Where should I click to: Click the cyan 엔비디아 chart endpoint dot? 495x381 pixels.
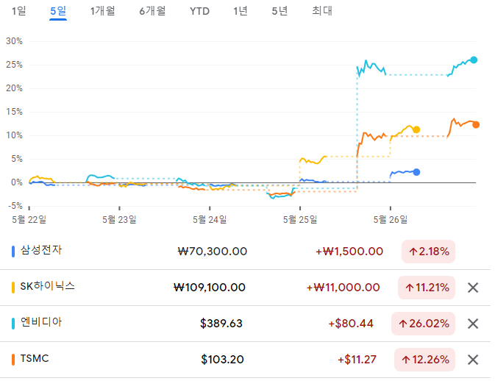pos(474,60)
